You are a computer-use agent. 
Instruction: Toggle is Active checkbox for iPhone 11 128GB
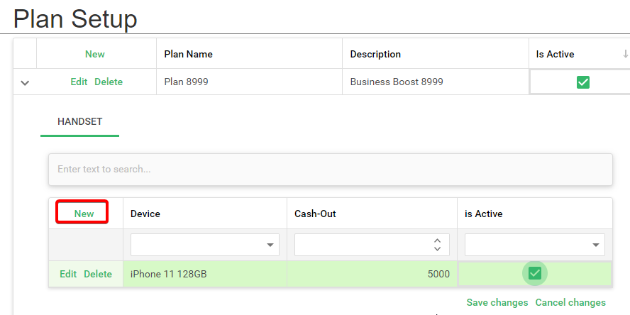coord(535,274)
